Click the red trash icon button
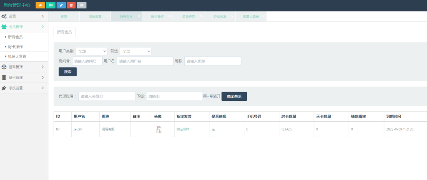This screenshot has height=180, width=427. click(71, 5)
